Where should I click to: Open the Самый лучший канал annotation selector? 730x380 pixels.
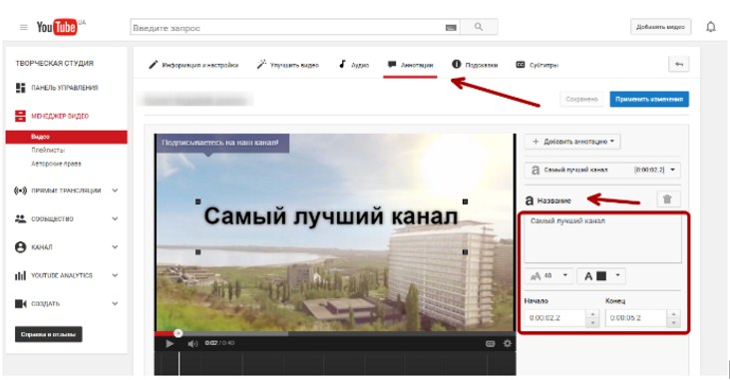602,170
